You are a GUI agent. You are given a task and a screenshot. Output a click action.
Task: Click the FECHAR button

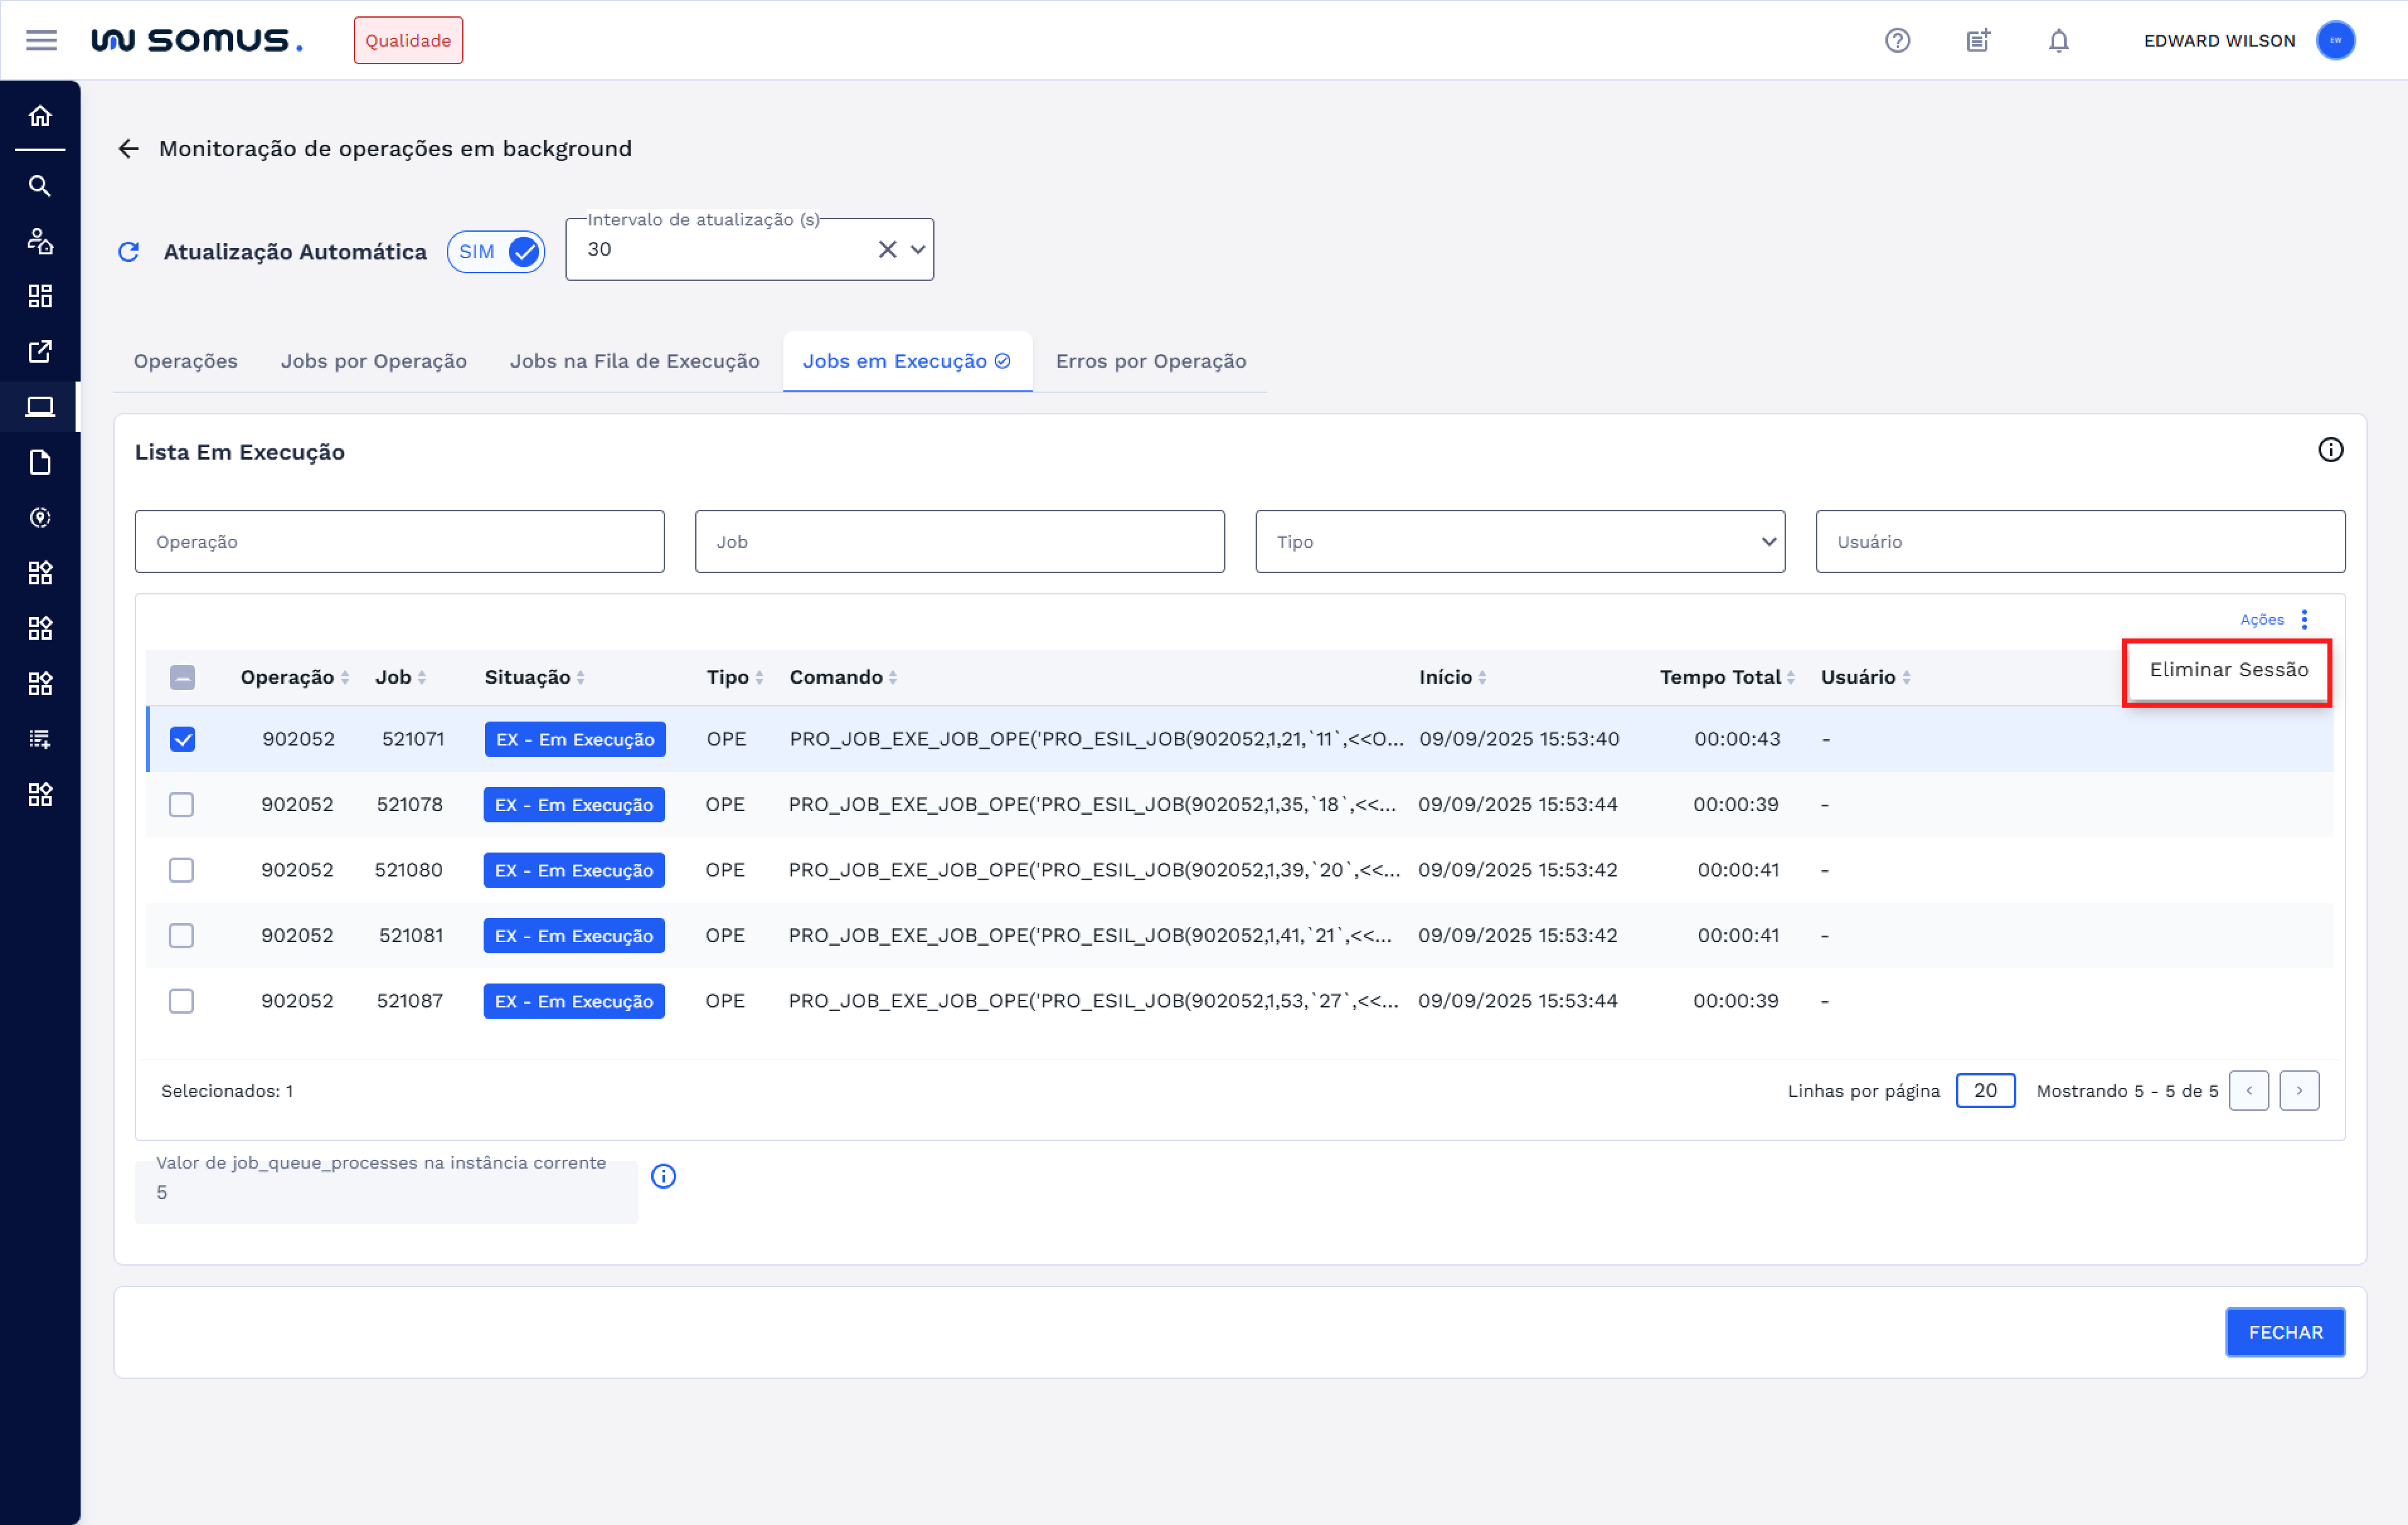point(2284,1332)
